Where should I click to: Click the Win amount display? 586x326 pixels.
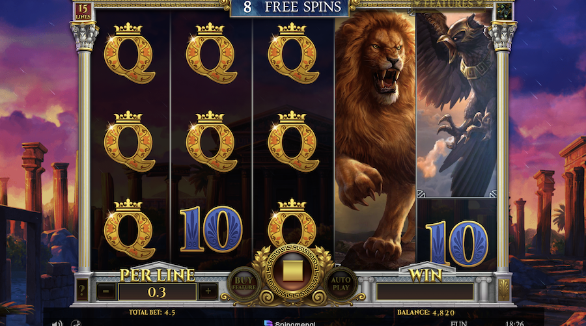(425, 292)
